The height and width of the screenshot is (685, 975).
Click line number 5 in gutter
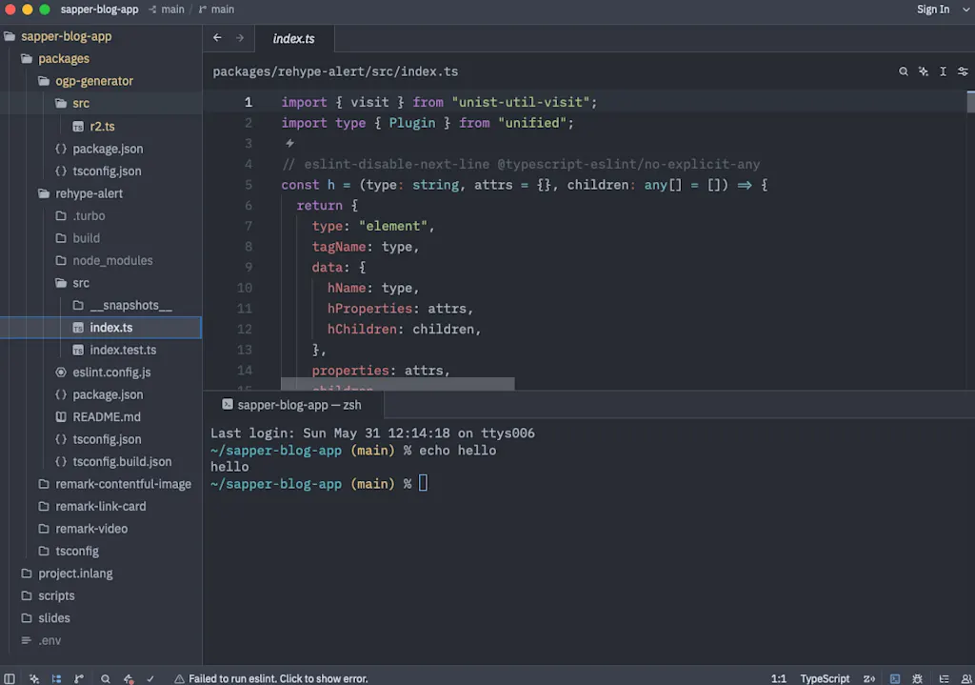[x=249, y=185]
